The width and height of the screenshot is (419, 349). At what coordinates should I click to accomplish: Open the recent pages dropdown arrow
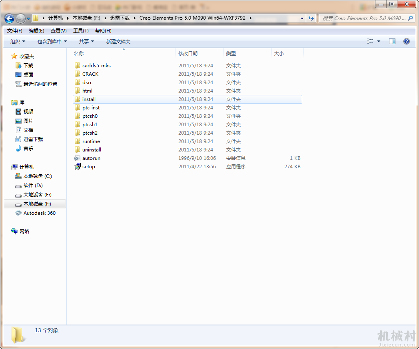[28, 19]
